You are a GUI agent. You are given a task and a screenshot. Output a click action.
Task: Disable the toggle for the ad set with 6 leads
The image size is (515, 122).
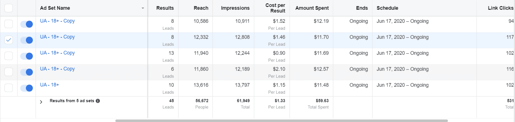coord(27,72)
